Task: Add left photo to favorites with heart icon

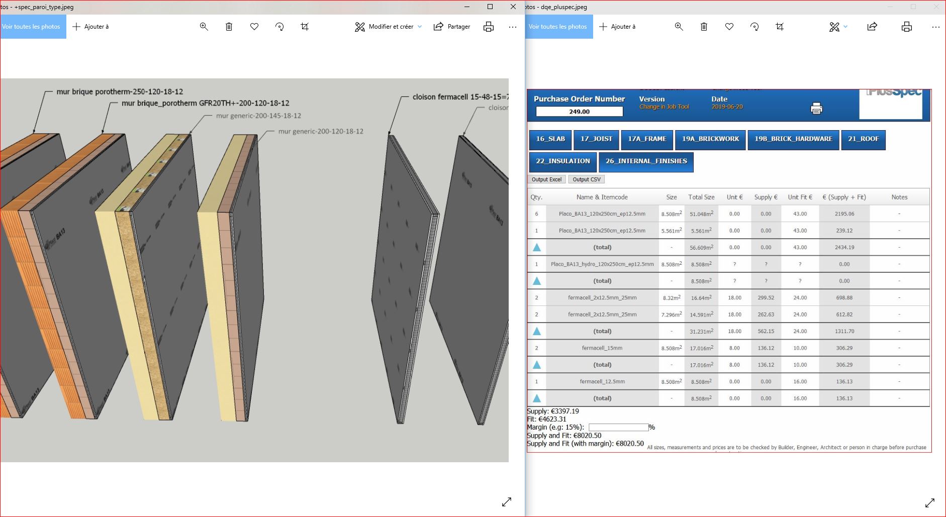Action: tap(254, 27)
